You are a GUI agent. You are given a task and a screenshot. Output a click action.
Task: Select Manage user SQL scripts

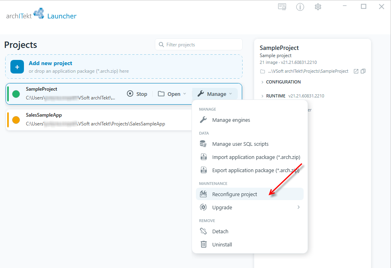coord(250,144)
